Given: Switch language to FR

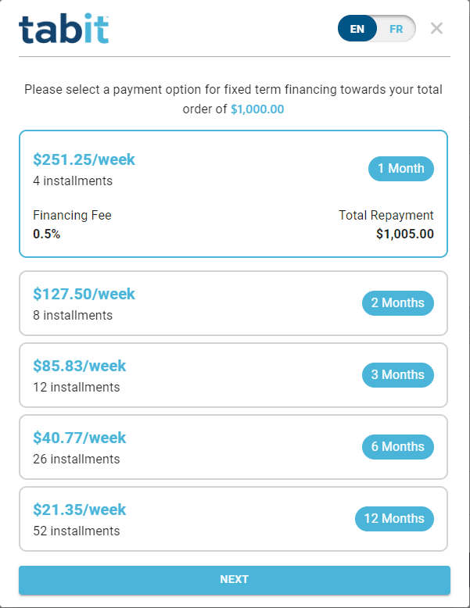Looking at the screenshot, I should coord(396,29).
